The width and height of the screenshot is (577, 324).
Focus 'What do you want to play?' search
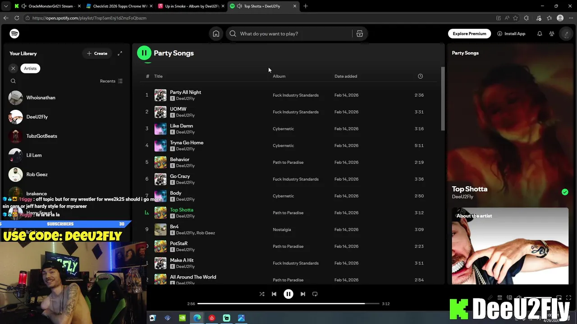tap(288, 34)
